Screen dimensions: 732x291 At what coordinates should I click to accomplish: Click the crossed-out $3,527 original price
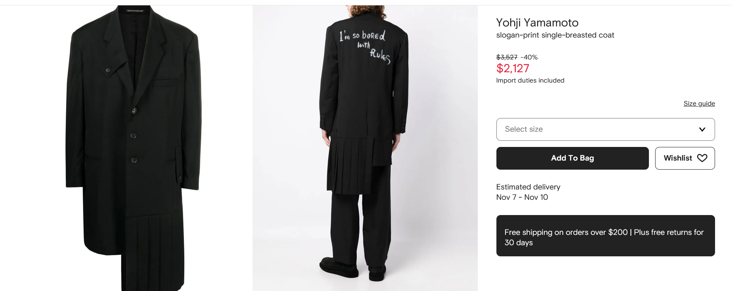coord(507,57)
